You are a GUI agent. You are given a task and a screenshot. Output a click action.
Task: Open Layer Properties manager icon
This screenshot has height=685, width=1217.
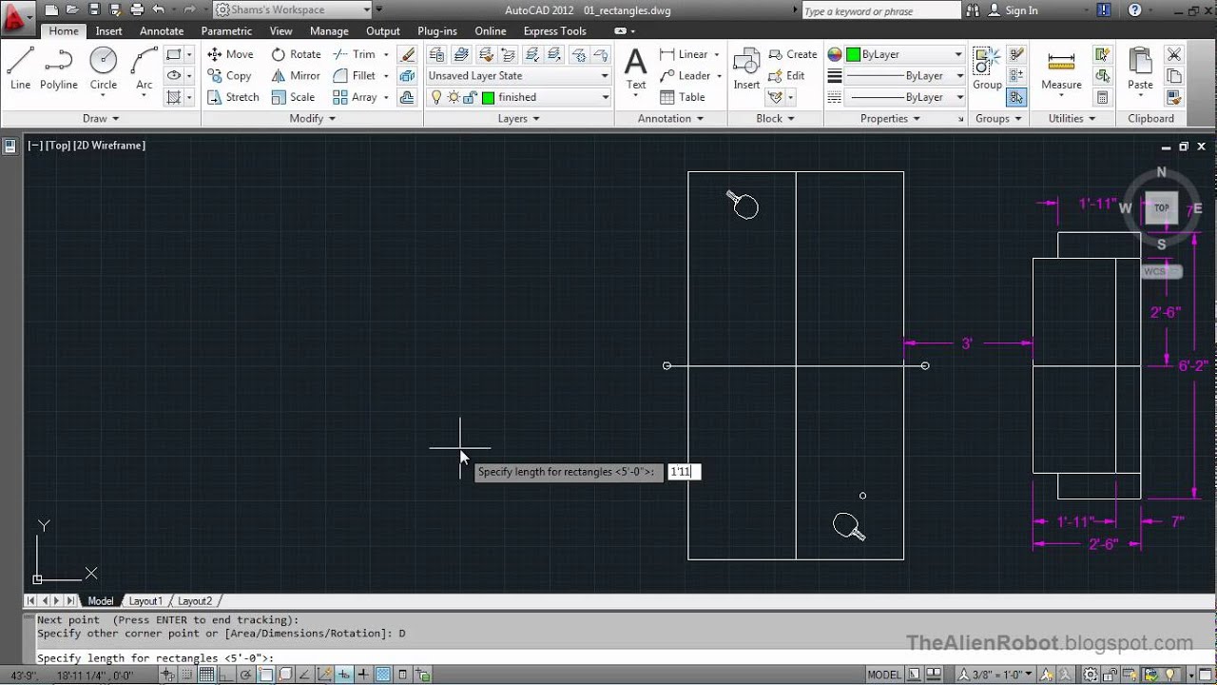436,54
